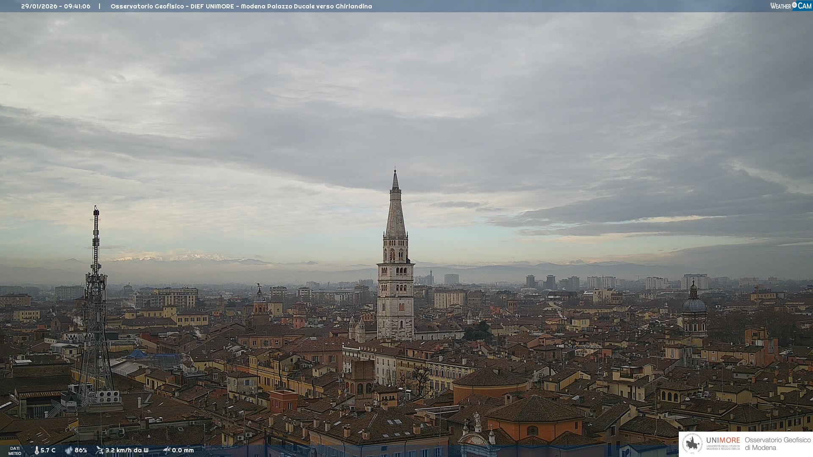This screenshot has height=457, width=813.
Task: Click the humidity water drops icon
Action: click(x=69, y=450)
